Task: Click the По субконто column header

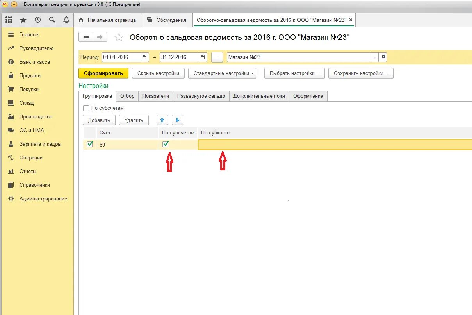Action: point(335,133)
